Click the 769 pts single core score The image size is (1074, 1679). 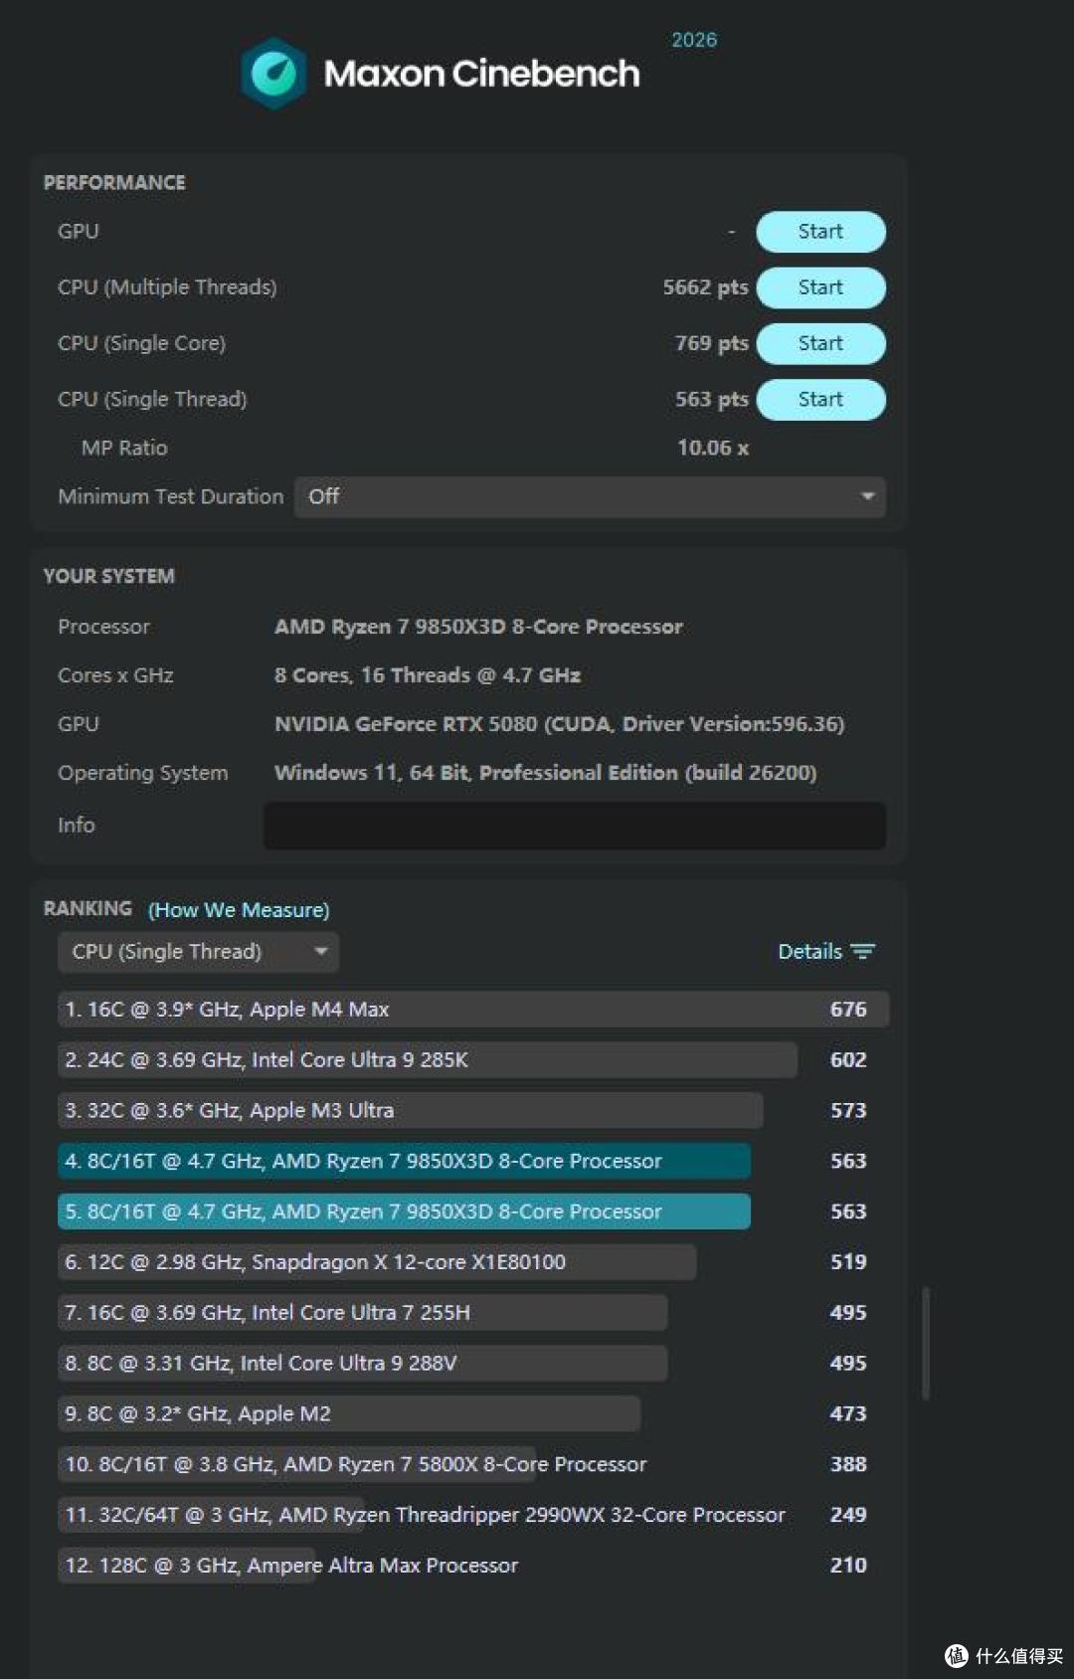pyautogui.click(x=711, y=343)
